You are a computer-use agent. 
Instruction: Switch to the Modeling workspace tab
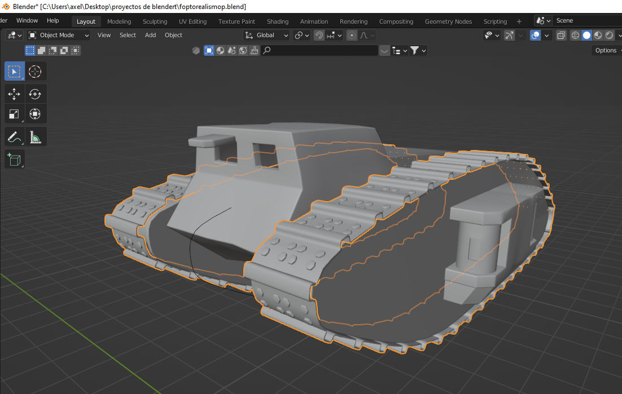coord(119,21)
